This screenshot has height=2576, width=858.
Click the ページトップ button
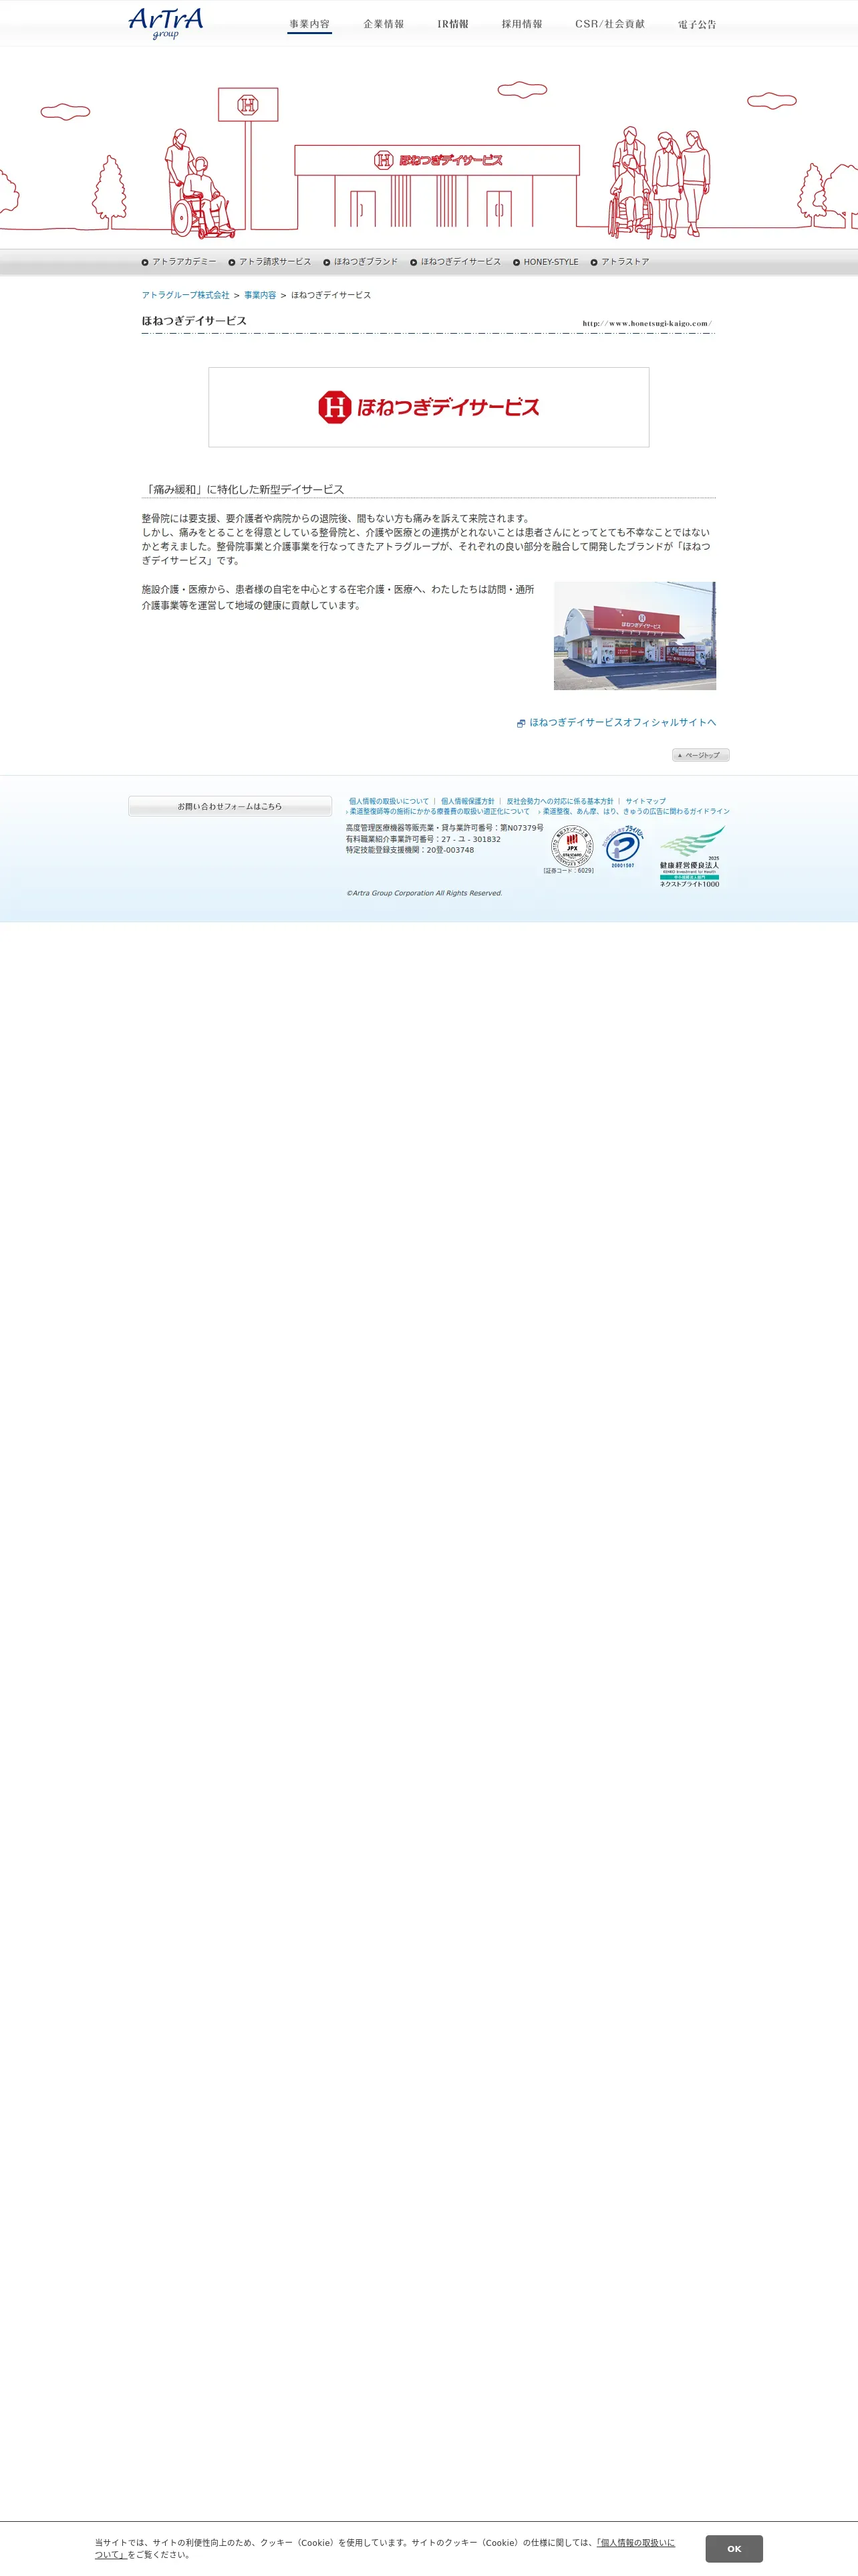[x=700, y=755]
